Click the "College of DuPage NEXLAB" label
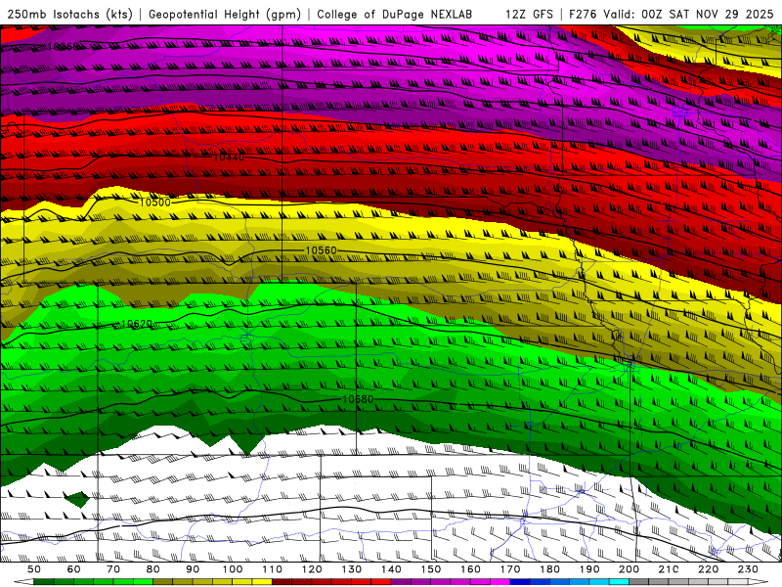The width and height of the screenshot is (782, 587). point(395,14)
